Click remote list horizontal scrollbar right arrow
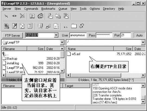This screenshot has height=111, width=147. coord(143,75)
